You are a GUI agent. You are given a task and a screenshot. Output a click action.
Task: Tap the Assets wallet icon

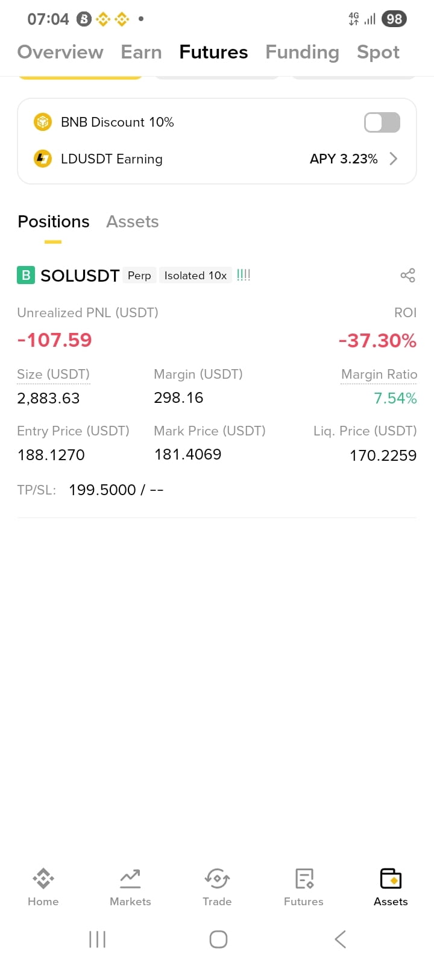point(391,879)
